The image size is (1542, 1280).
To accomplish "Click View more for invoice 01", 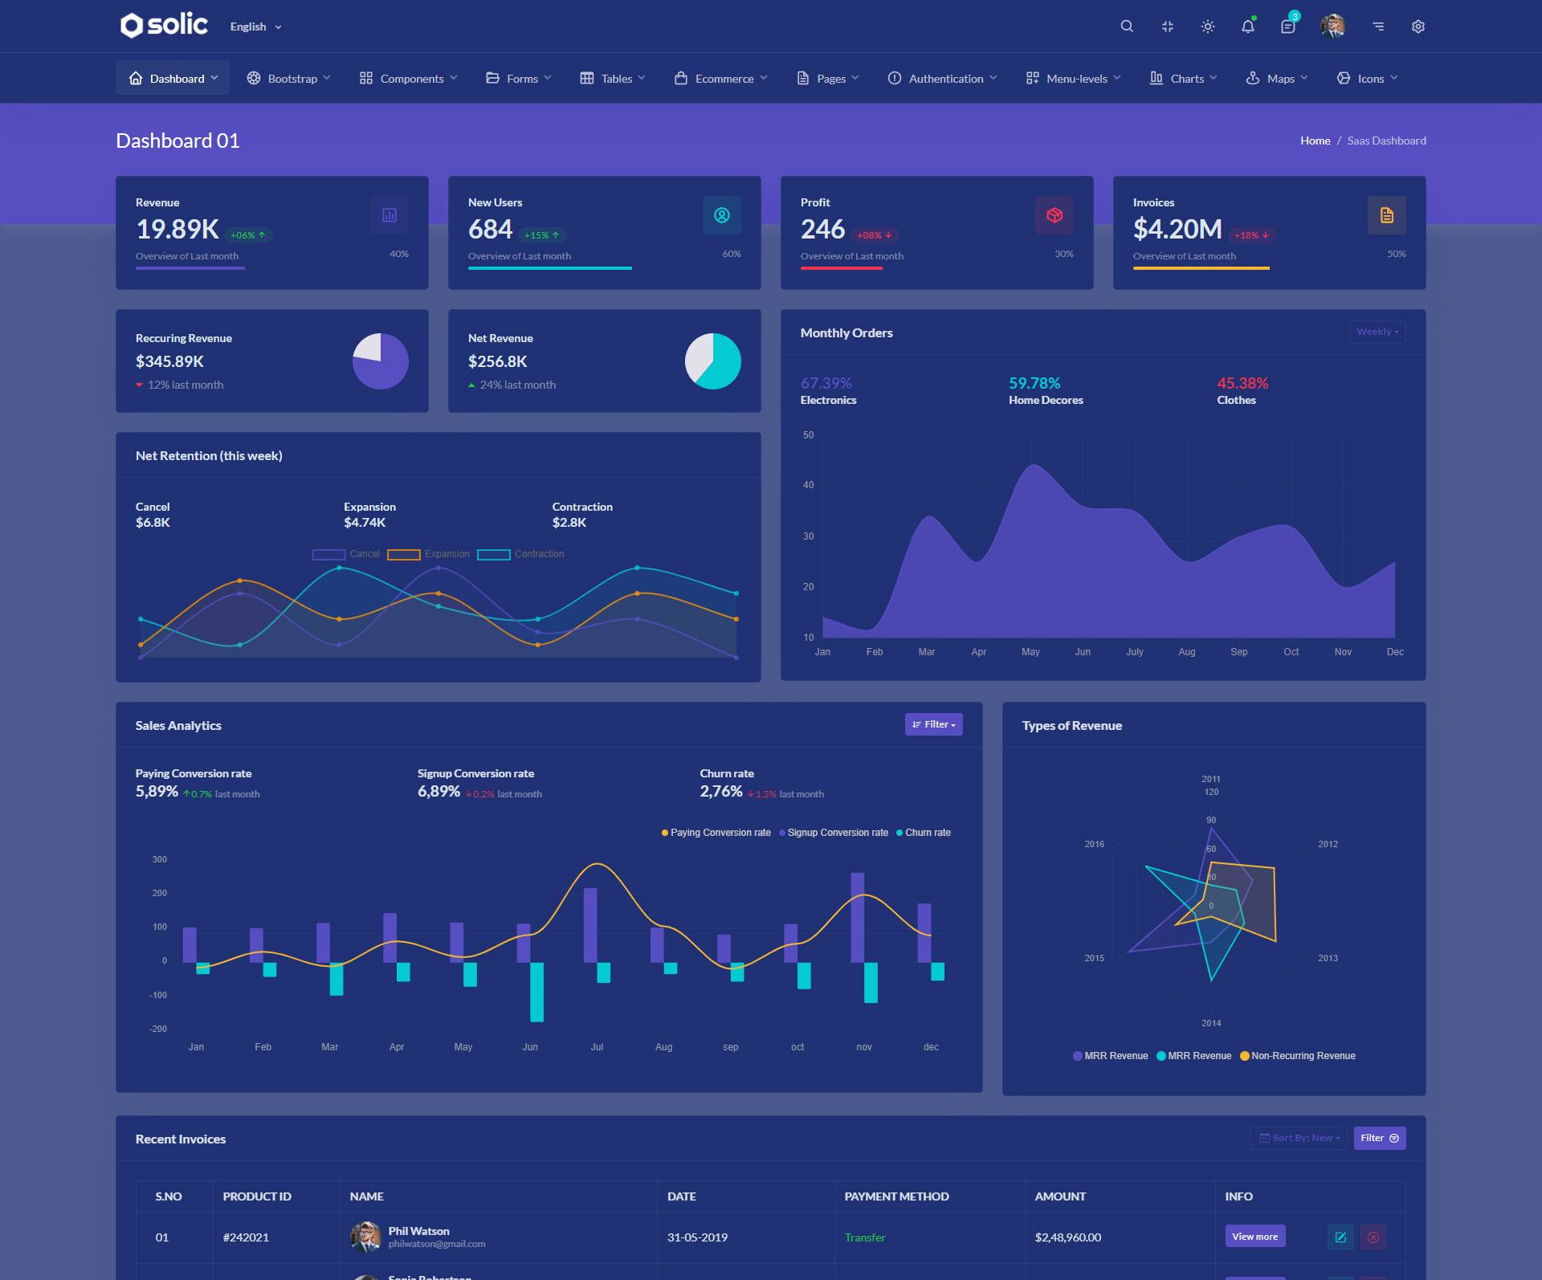I will point(1254,1237).
